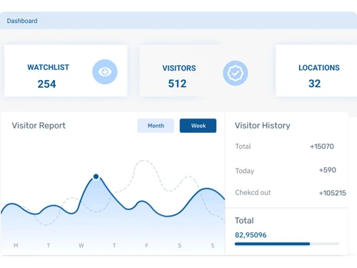
Task: Click the Visitor History heading
Action: click(x=263, y=126)
